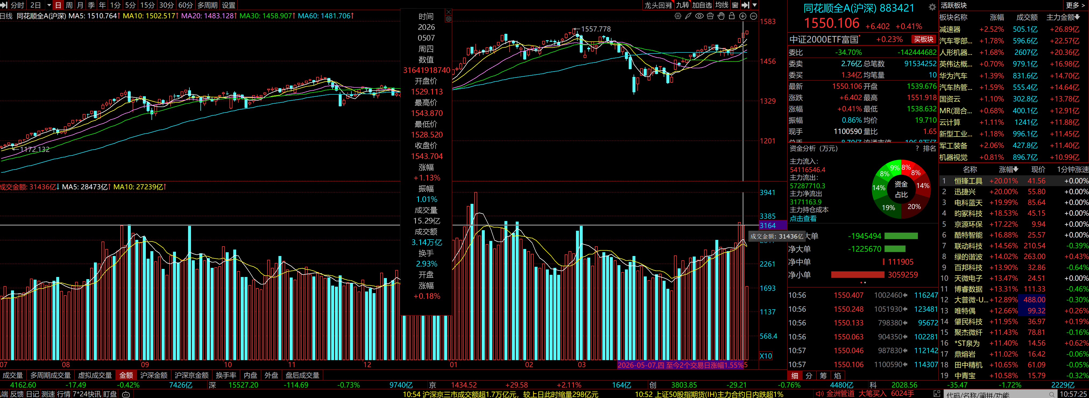Image resolution: width=1089 pixels, height=398 pixels.
Task: Expand the period dropdown next to 2日
Action: [49, 5]
